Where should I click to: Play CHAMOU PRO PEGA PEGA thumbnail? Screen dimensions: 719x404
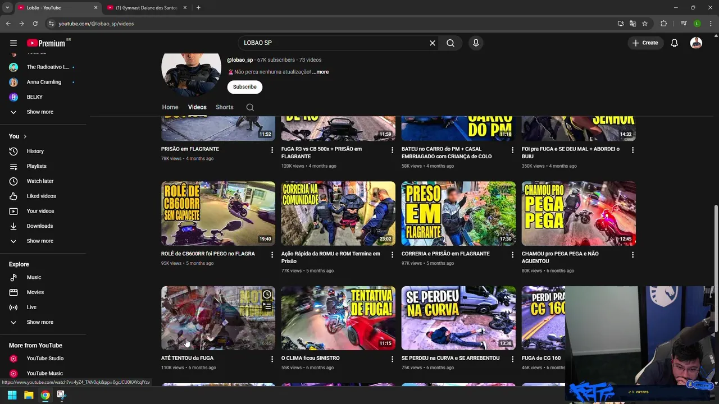click(579, 213)
